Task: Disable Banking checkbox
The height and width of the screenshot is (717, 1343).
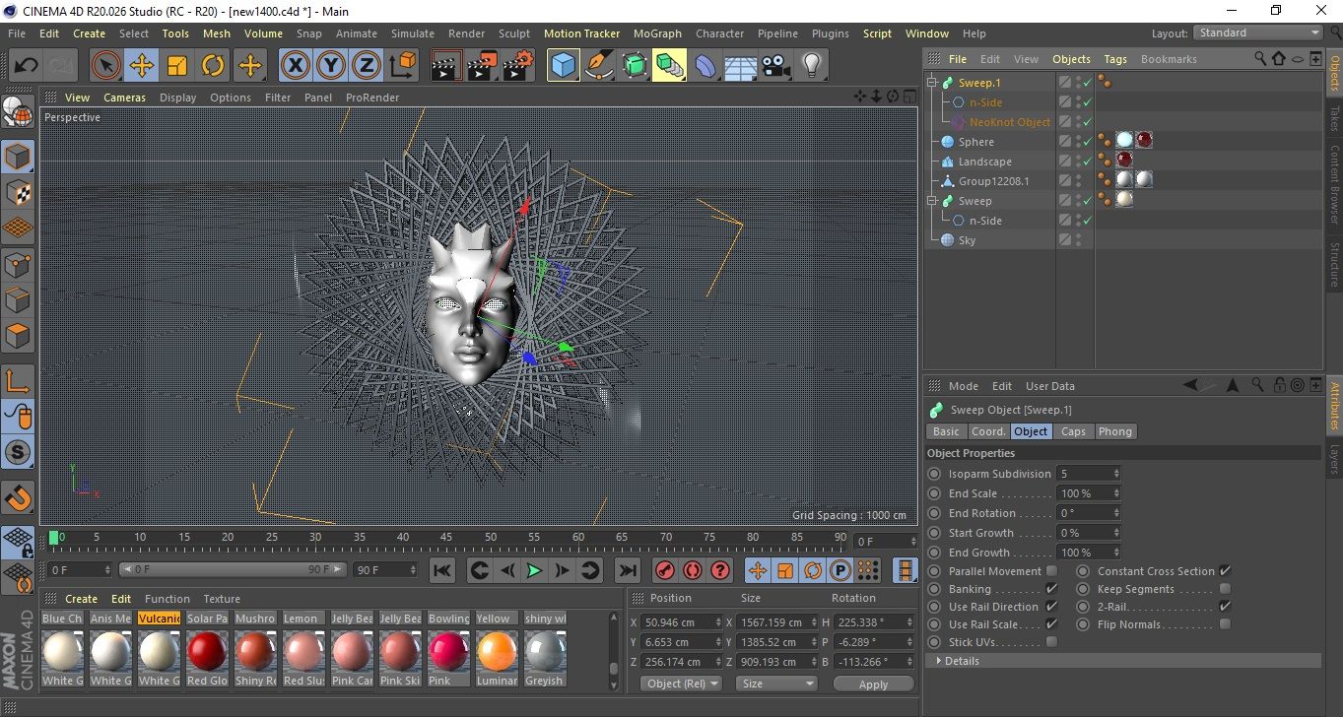Action: click(x=1051, y=589)
